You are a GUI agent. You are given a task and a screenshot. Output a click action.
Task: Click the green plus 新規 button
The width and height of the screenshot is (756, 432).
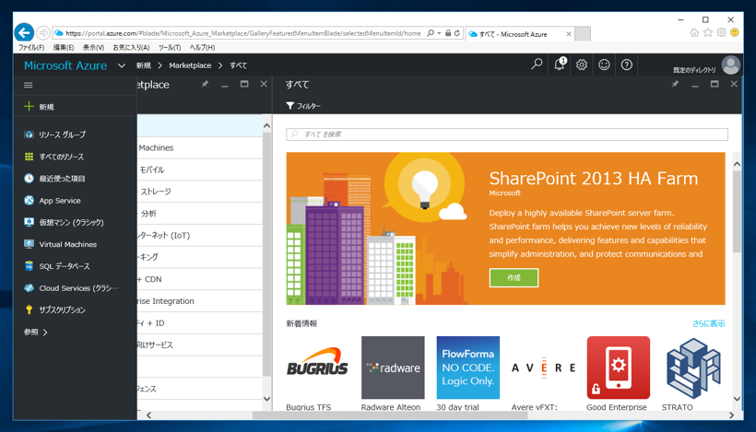click(39, 107)
